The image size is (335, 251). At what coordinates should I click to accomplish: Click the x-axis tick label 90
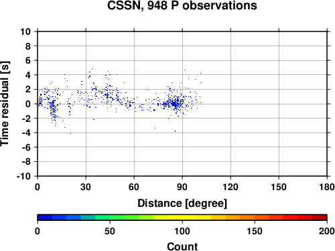coord(182,187)
